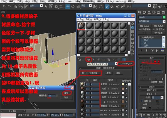Uncheck enable box for sub-material ID 4
167x118 pixels.
126,97
